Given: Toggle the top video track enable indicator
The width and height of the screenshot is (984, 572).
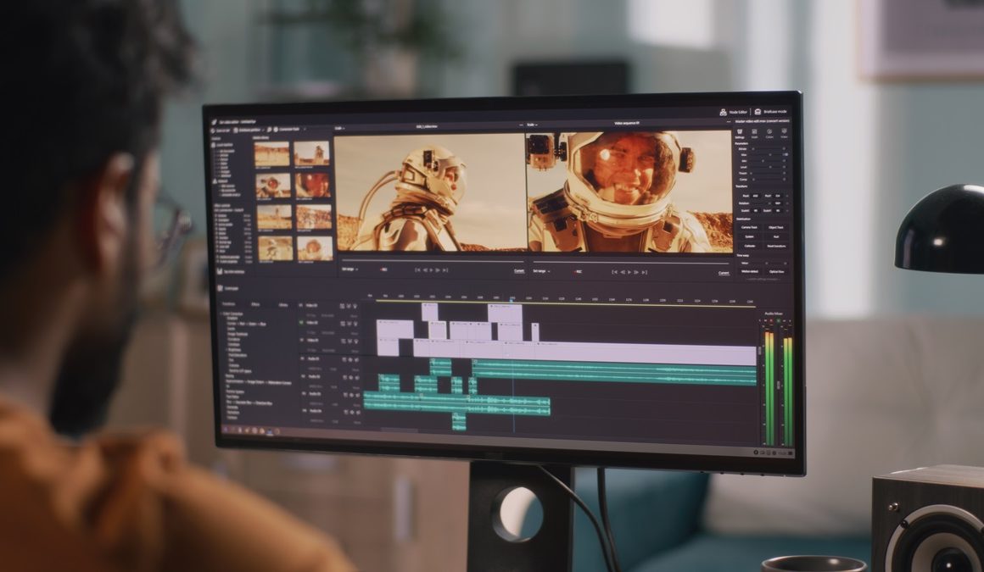Looking at the screenshot, I should [x=301, y=305].
